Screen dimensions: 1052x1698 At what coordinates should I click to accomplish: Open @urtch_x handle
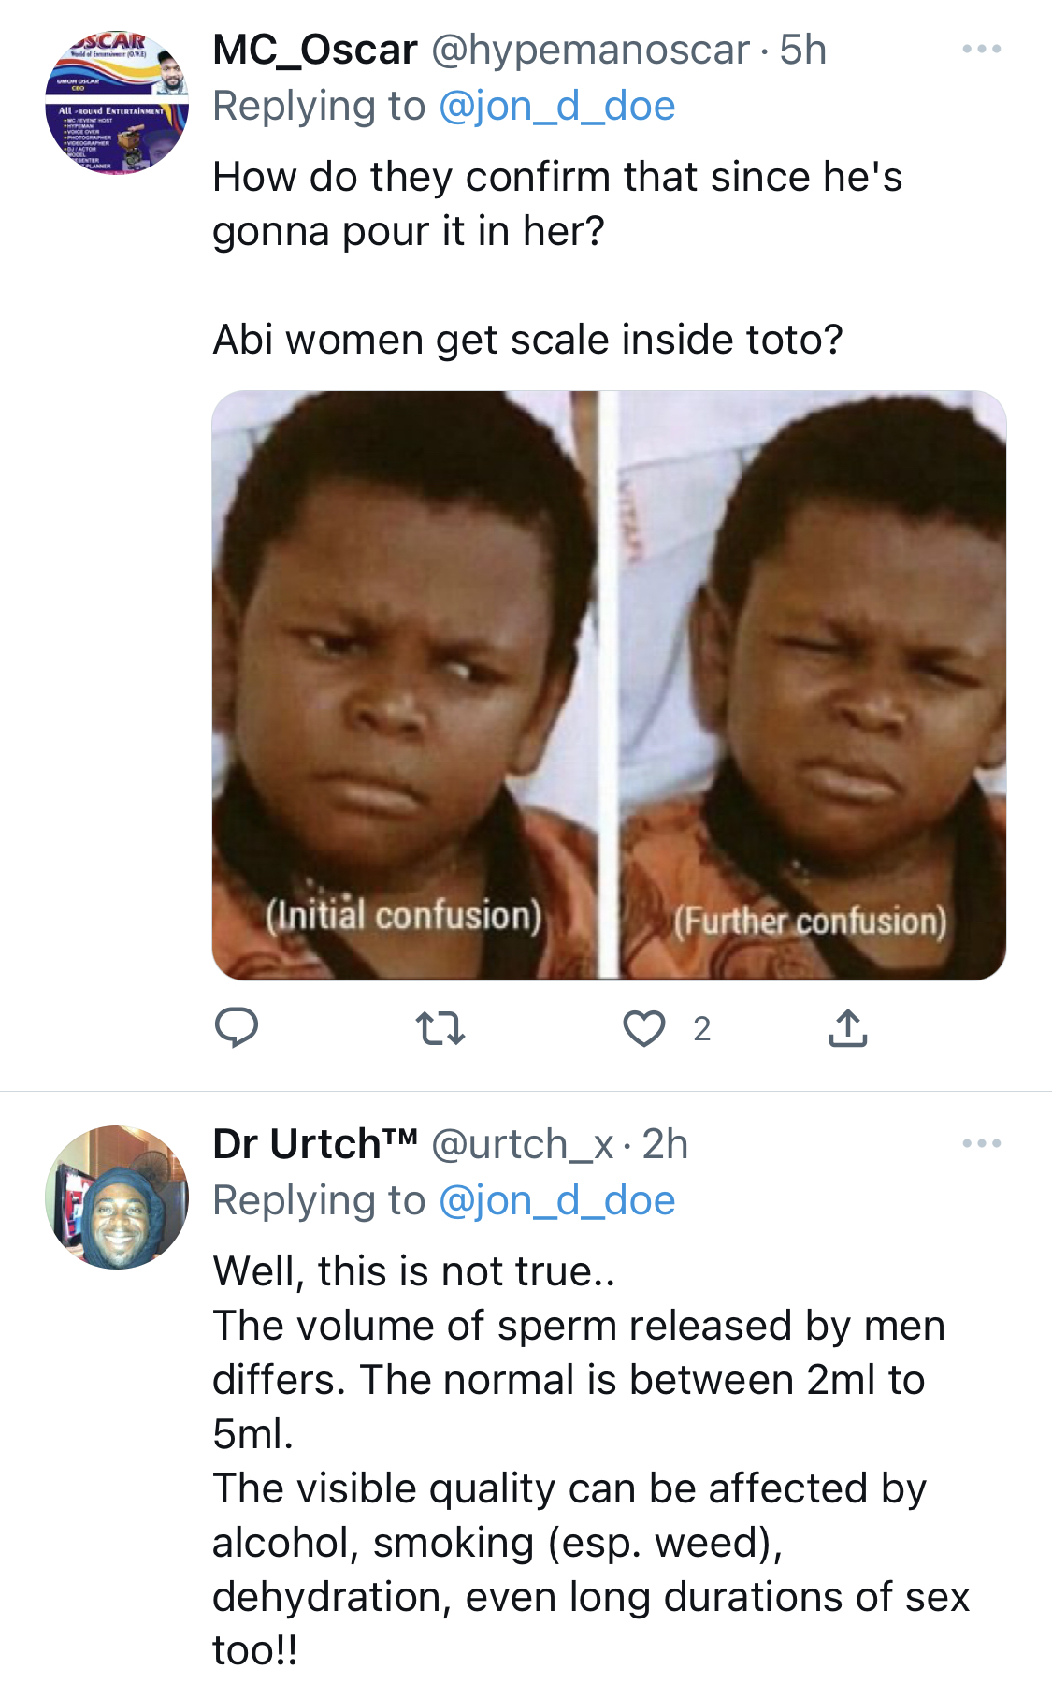pyautogui.click(x=522, y=1144)
